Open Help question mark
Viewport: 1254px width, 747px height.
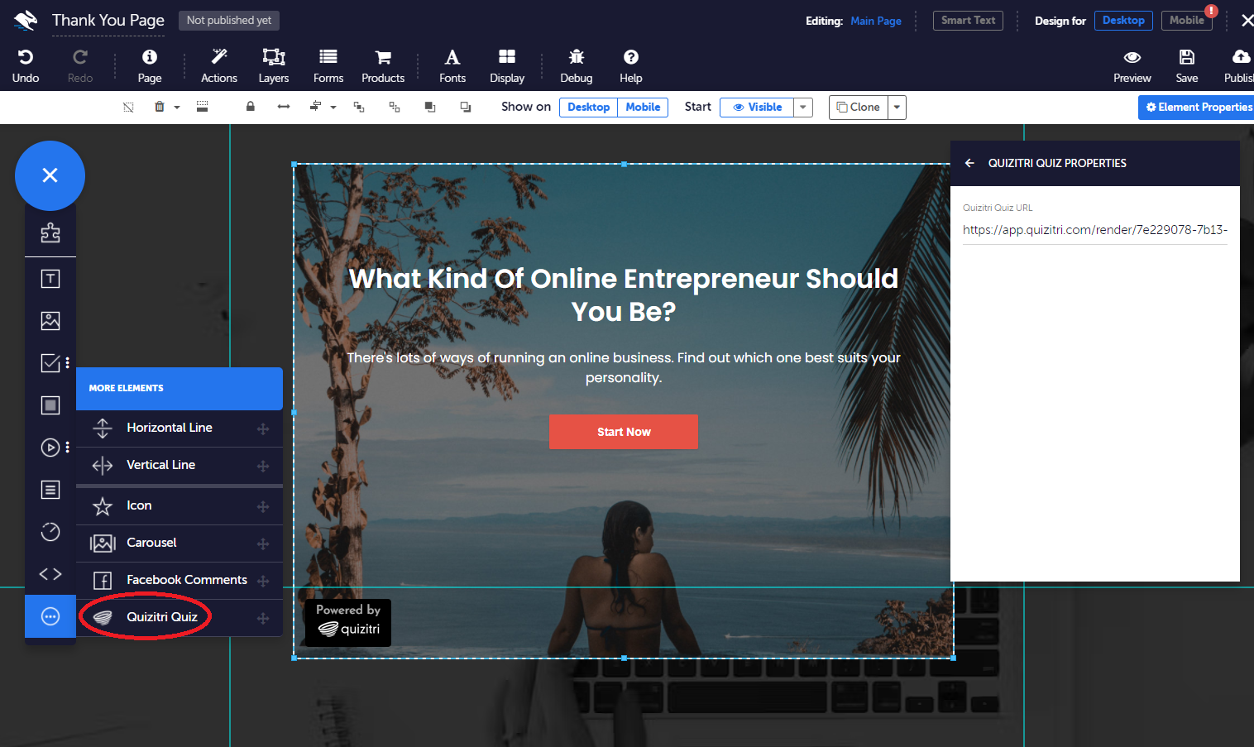click(x=631, y=65)
